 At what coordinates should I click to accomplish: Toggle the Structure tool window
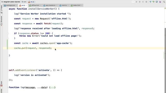click(1, 21)
